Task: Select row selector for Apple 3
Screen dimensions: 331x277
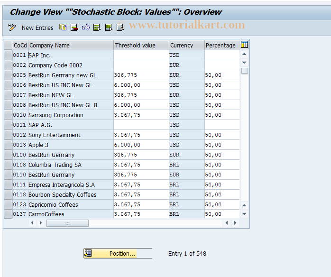Action: point(8,145)
